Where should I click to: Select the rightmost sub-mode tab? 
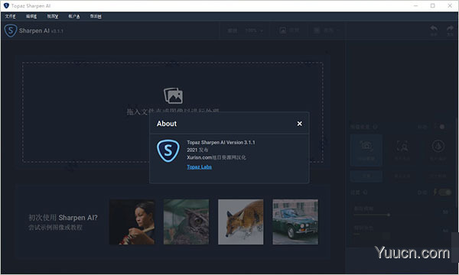438,176
